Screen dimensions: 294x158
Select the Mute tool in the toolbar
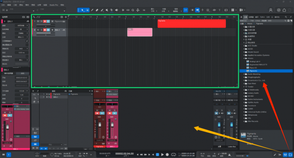[x=107, y=10]
